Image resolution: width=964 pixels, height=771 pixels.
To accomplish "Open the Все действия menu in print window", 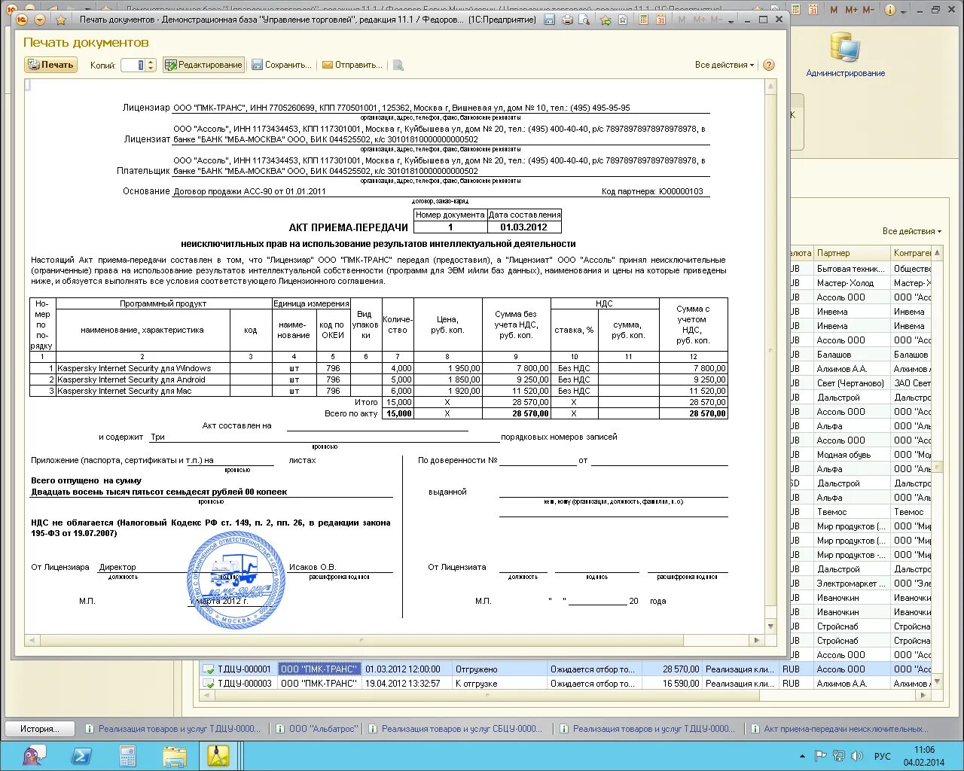I will point(724,65).
